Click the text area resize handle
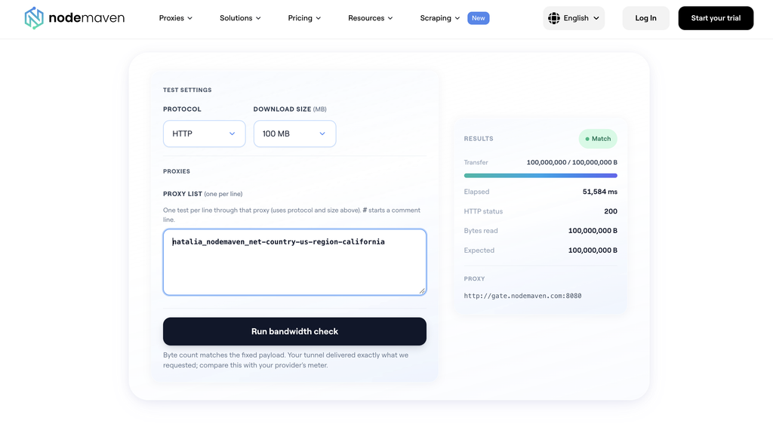Viewport: 773px width, 424px height. [422, 291]
